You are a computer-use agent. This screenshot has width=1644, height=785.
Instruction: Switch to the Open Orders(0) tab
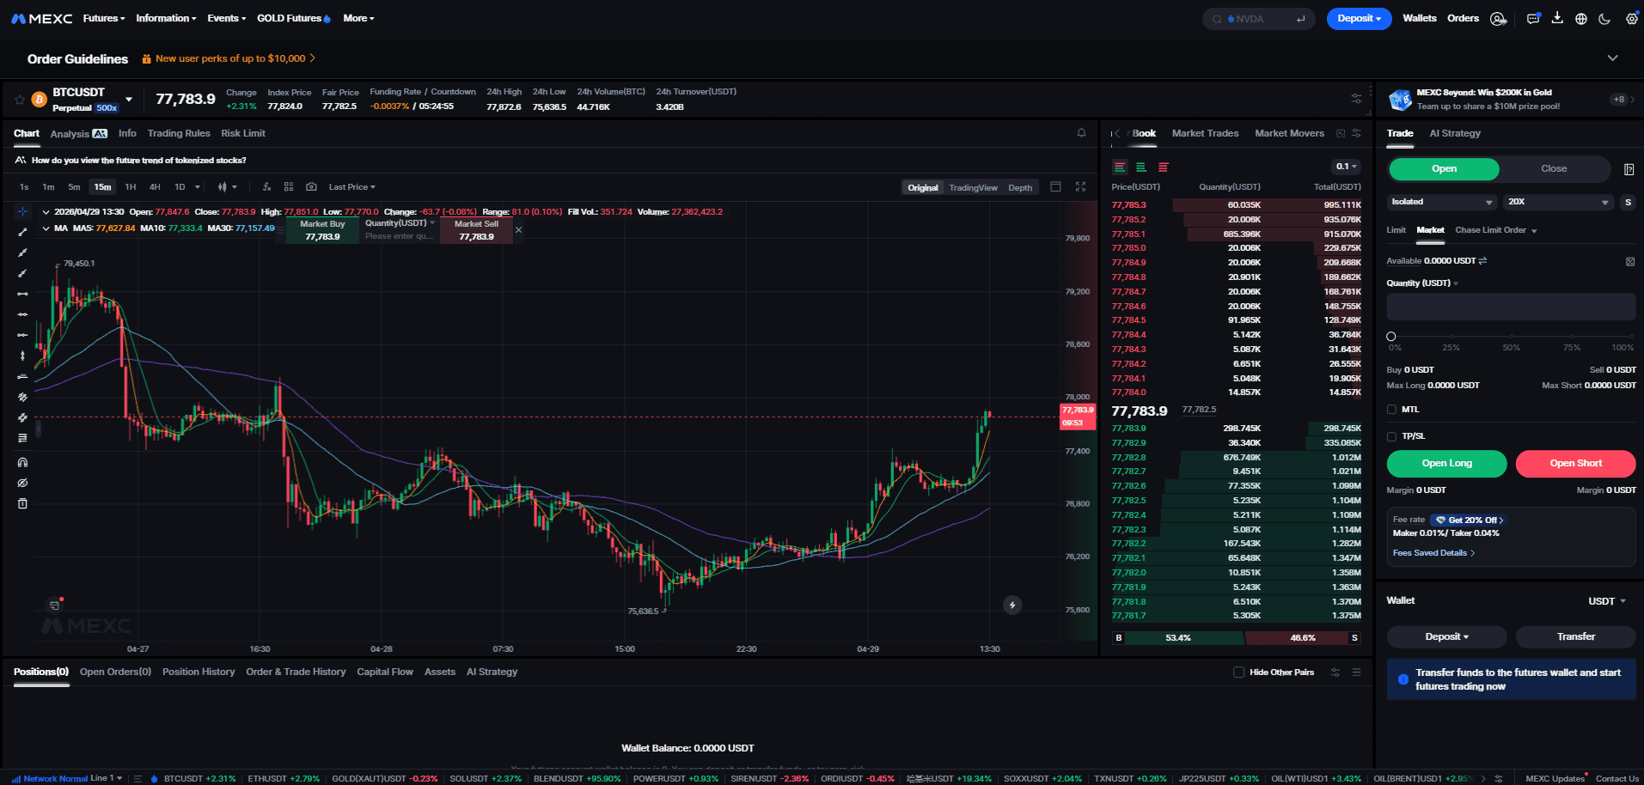(115, 672)
